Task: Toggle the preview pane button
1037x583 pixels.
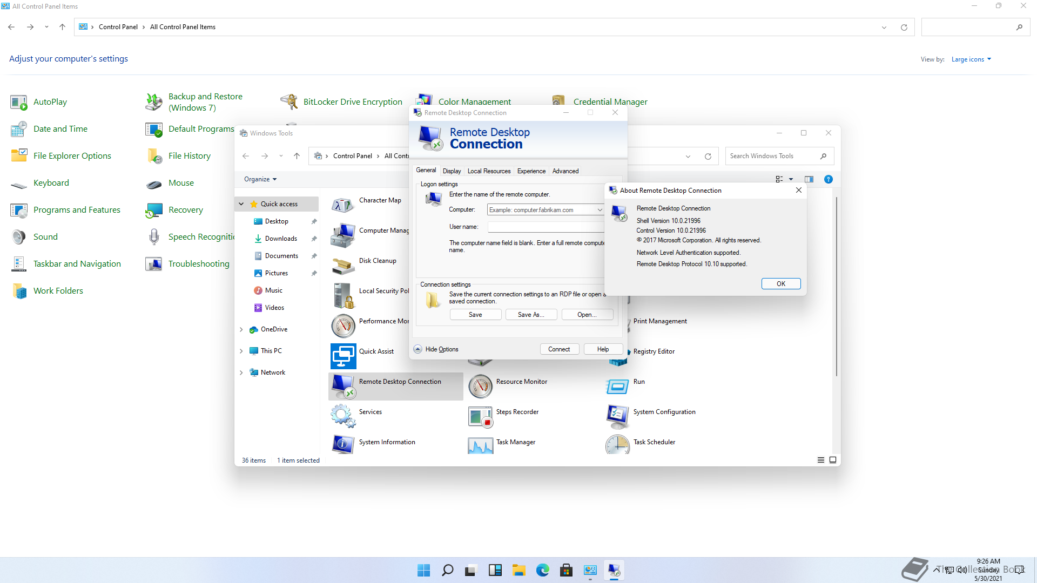Action: click(x=809, y=179)
